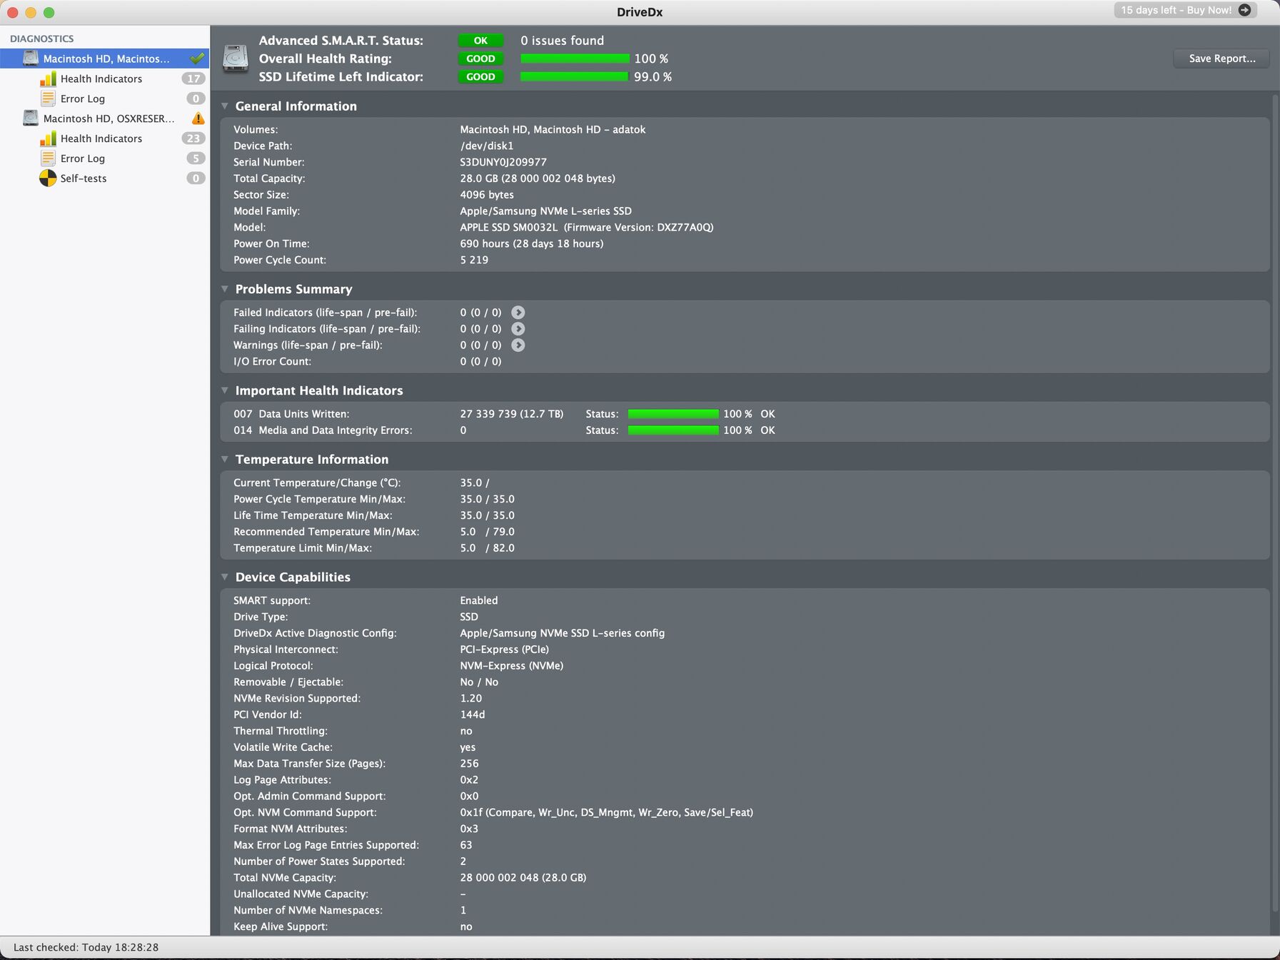Click the Overall Health Rating progress bar
This screenshot has height=960, width=1280.
(575, 59)
